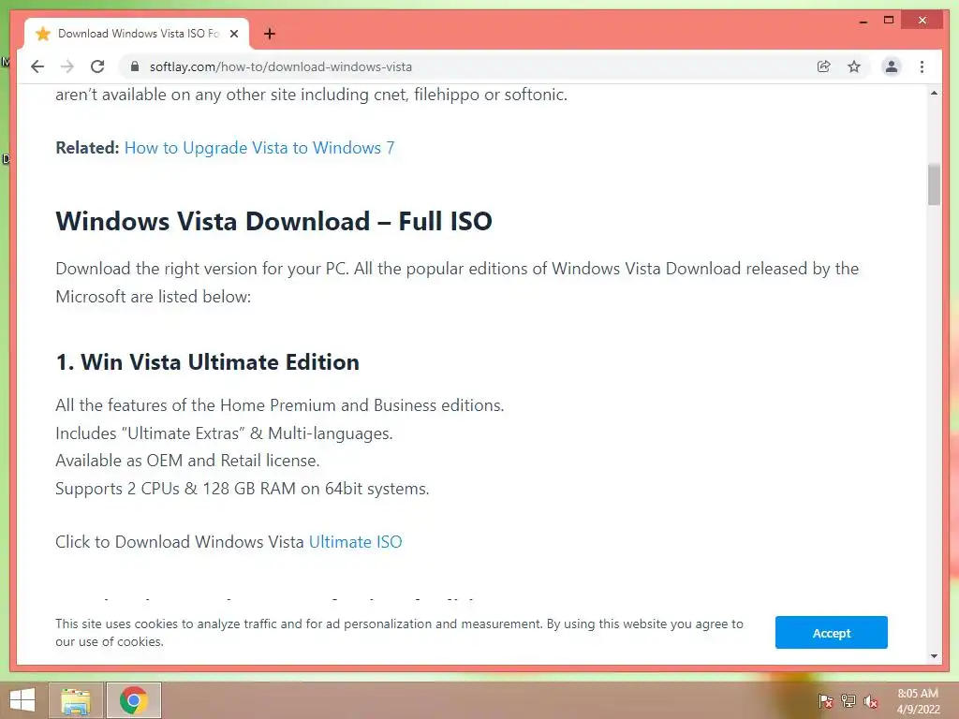Click the scrollbar up arrow
The height and width of the screenshot is (719, 959).
point(934,93)
